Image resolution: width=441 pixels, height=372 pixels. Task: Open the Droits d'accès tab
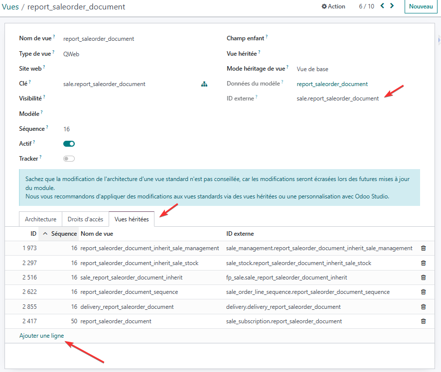[x=85, y=219]
